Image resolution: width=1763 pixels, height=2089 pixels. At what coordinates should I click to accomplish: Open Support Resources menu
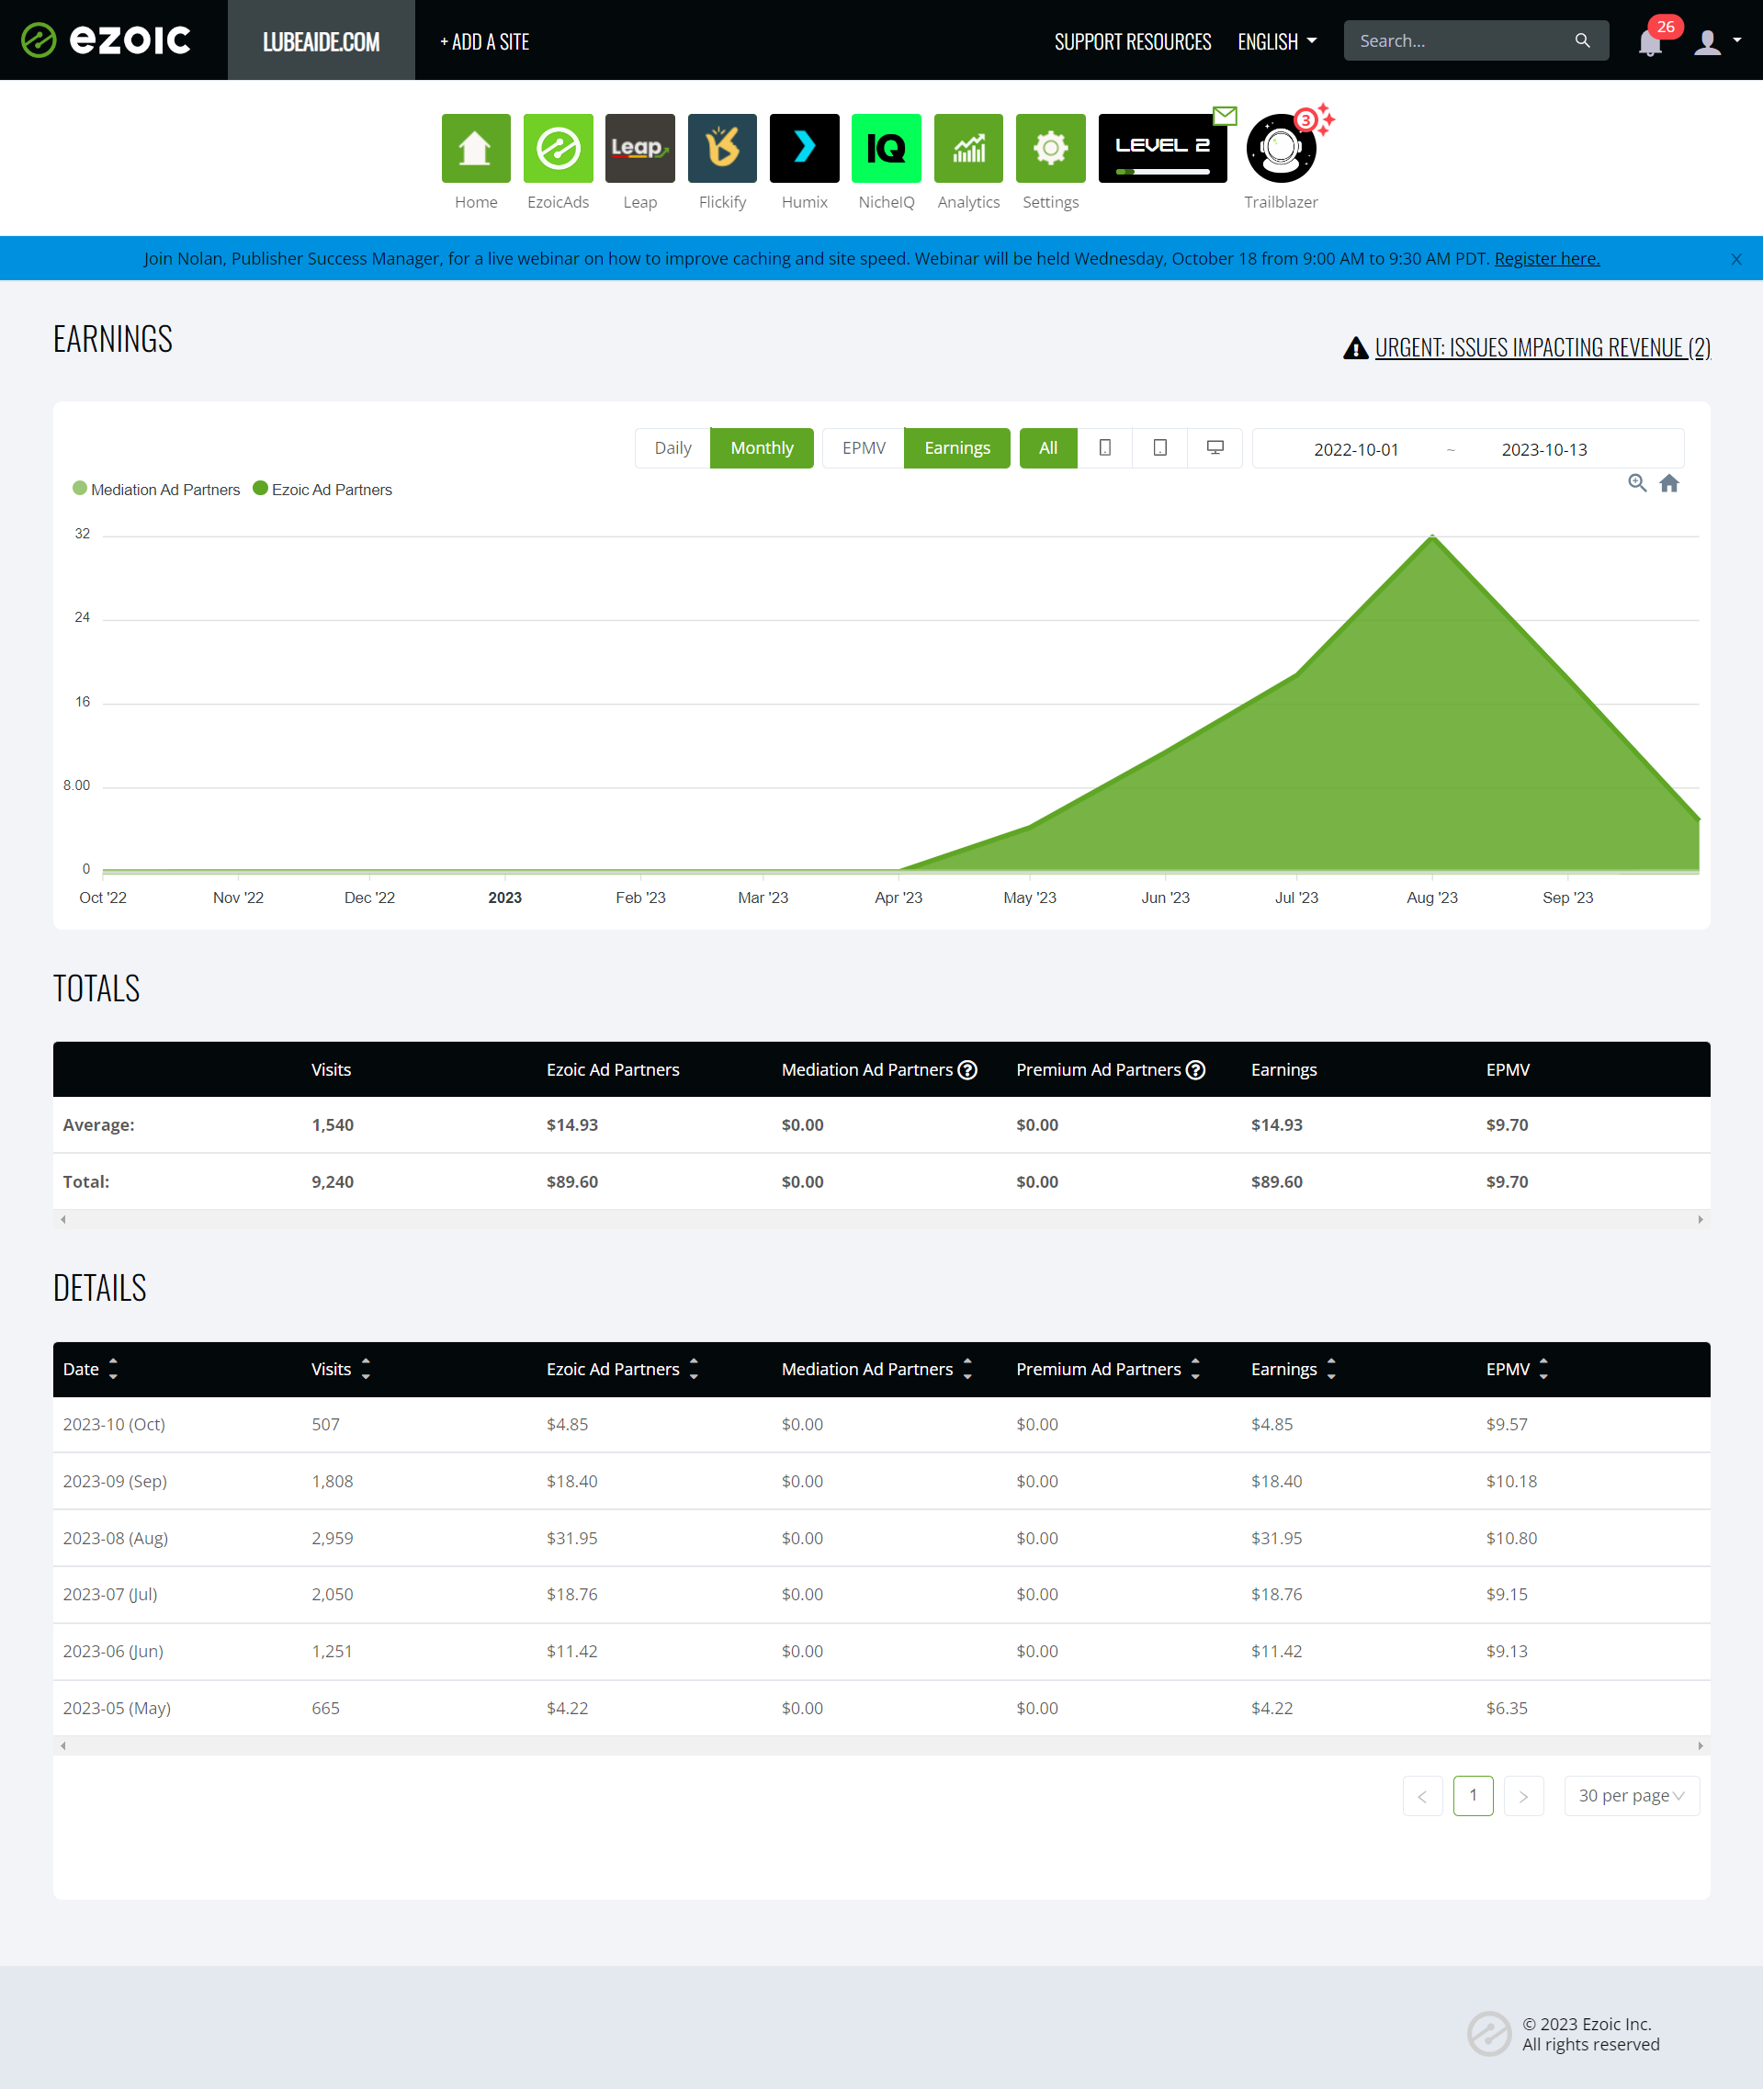click(1133, 41)
